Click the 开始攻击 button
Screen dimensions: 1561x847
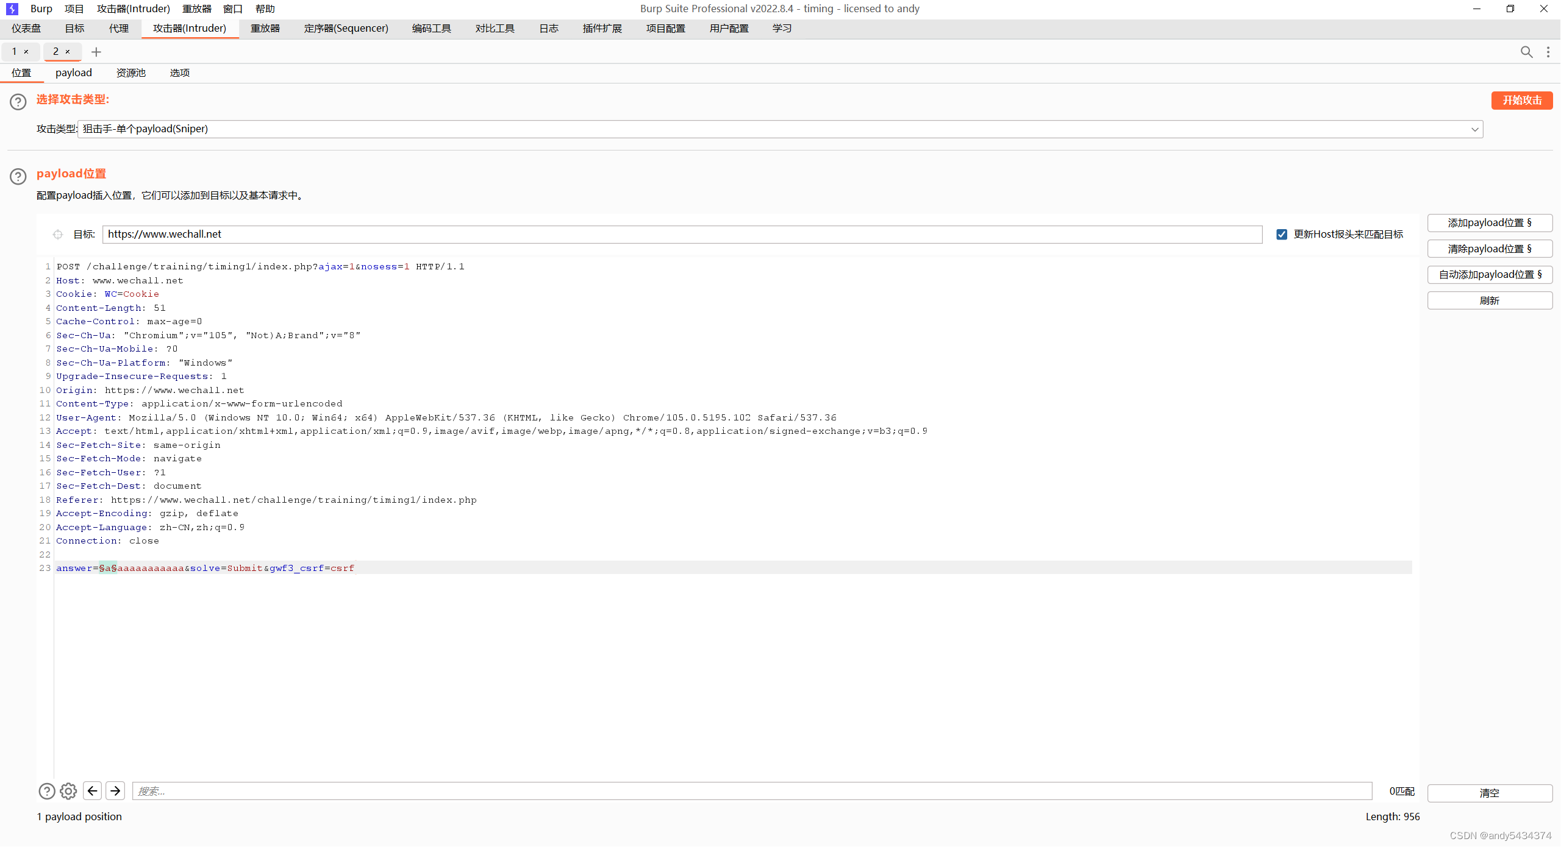(1522, 101)
